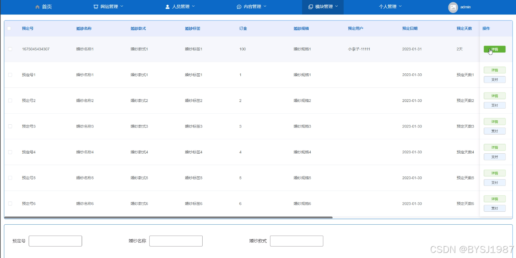Viewport: 516px width, 258px height.
Task: Open the 个人管理 menu label
Action: (388, 7)
